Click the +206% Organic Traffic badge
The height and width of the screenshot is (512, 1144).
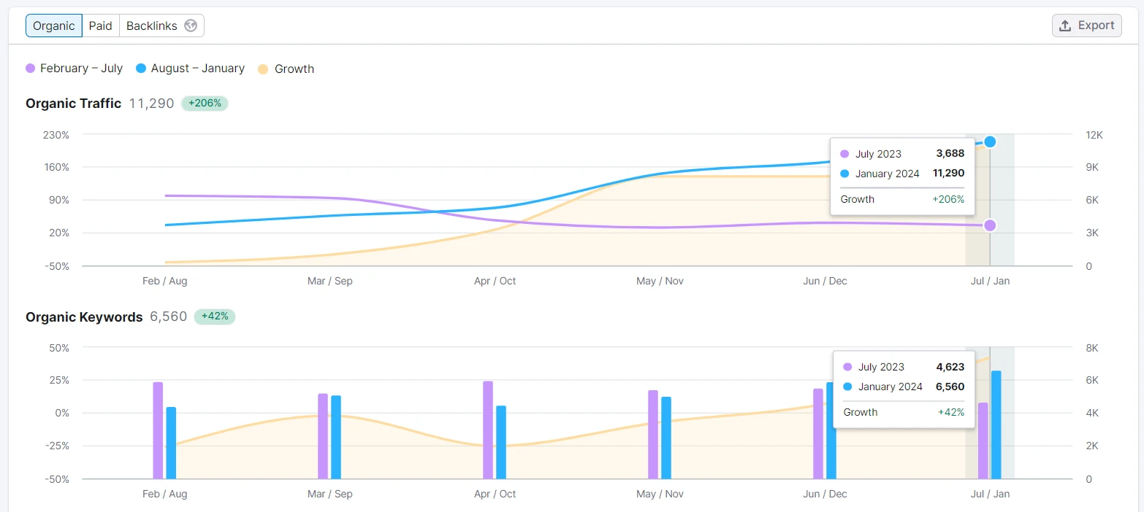point(205,104)
